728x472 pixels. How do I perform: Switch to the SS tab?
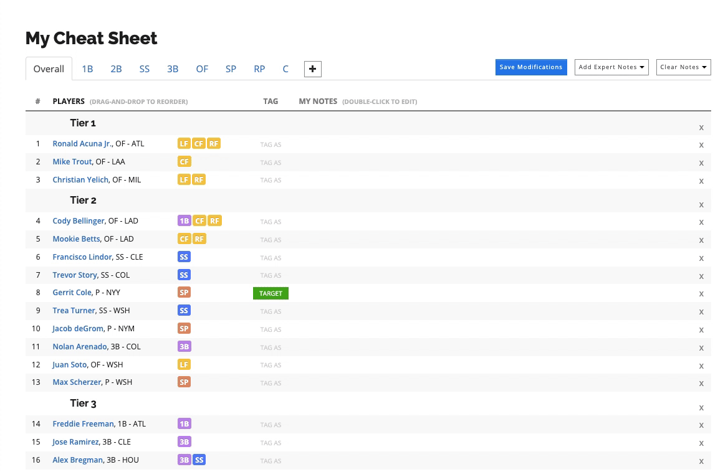[x=145, y=69]
